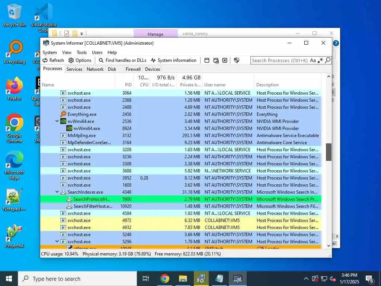
Task: Switch to the Firewall tab
Action: (133, 69)
